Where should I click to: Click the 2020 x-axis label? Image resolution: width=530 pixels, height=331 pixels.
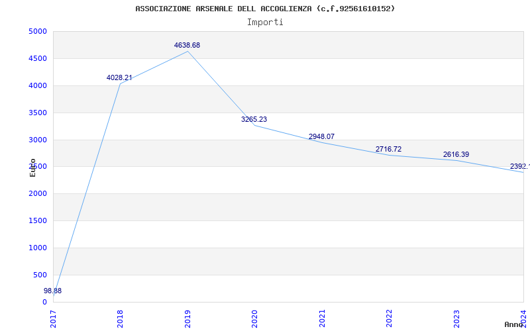[x=254, y=318]
